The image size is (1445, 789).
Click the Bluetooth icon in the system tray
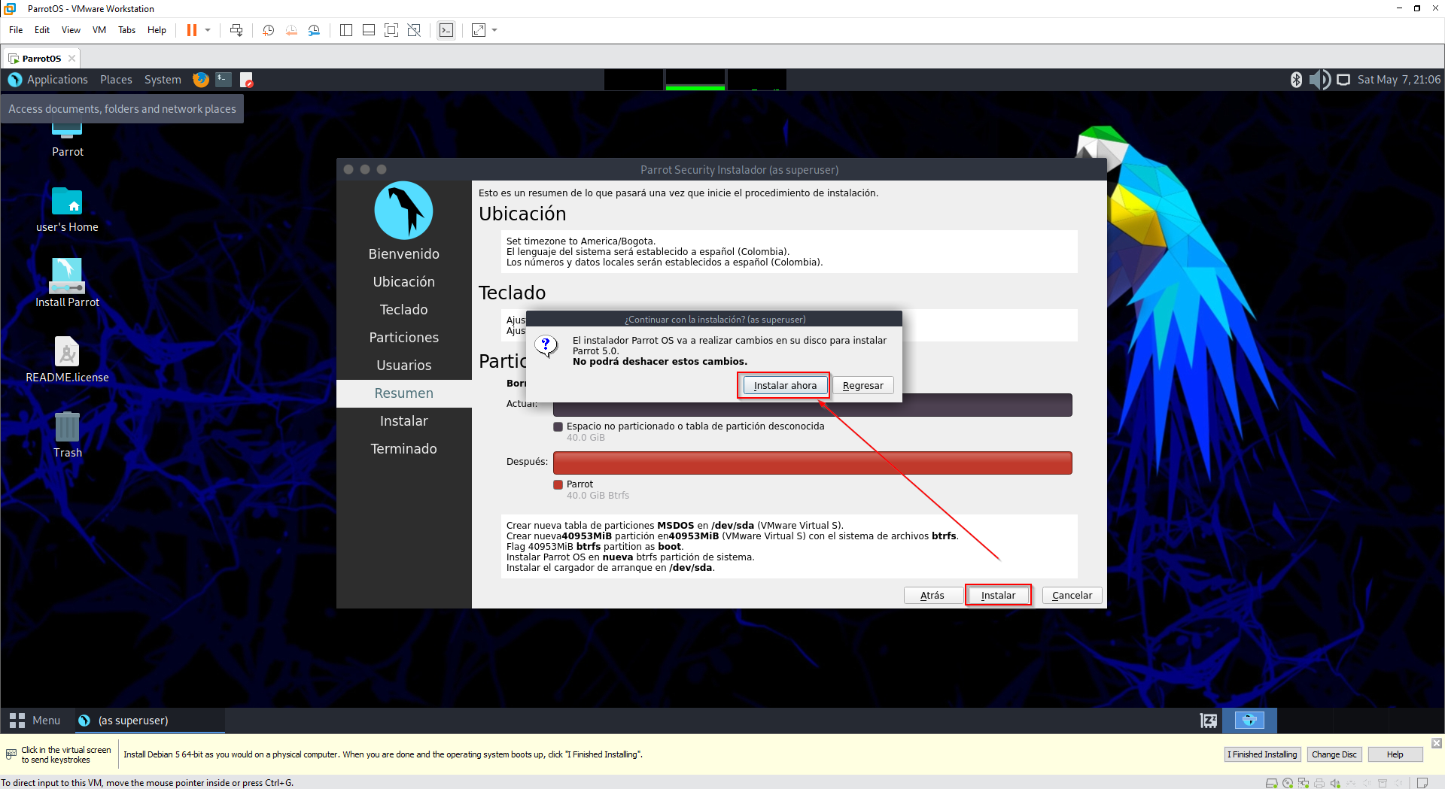coord(1296,80)
